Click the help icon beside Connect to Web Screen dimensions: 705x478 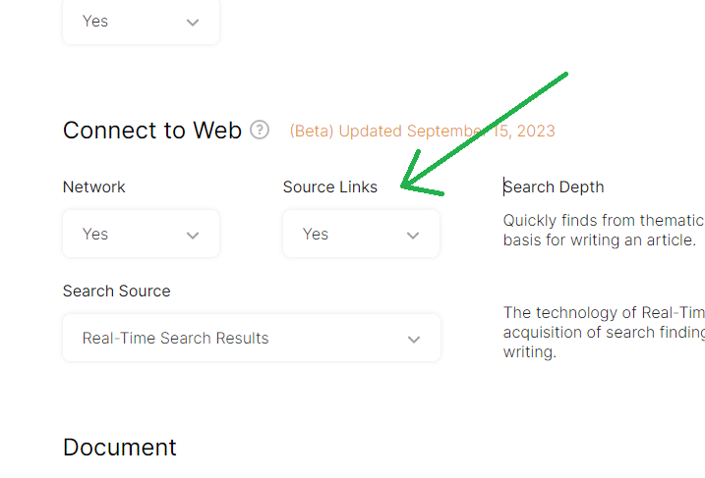tap(260, 130)
